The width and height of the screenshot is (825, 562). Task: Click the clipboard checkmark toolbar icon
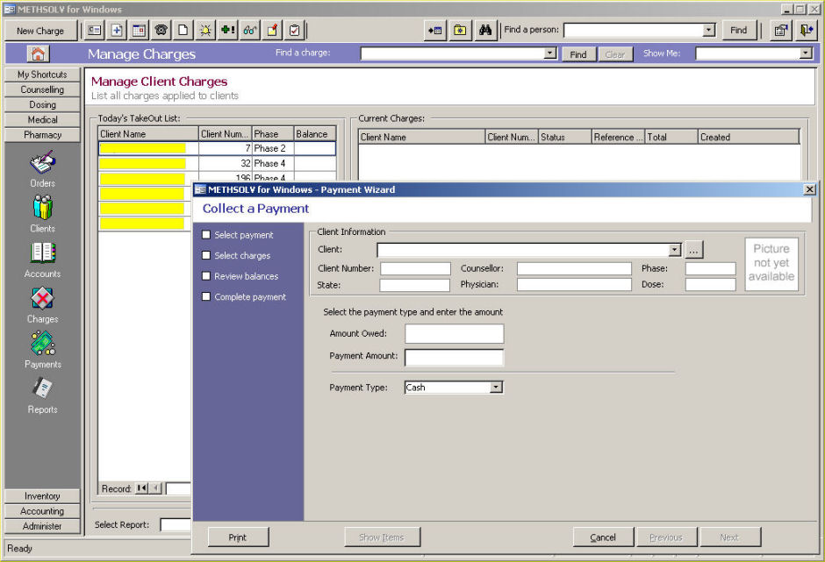tap(294, 31)
